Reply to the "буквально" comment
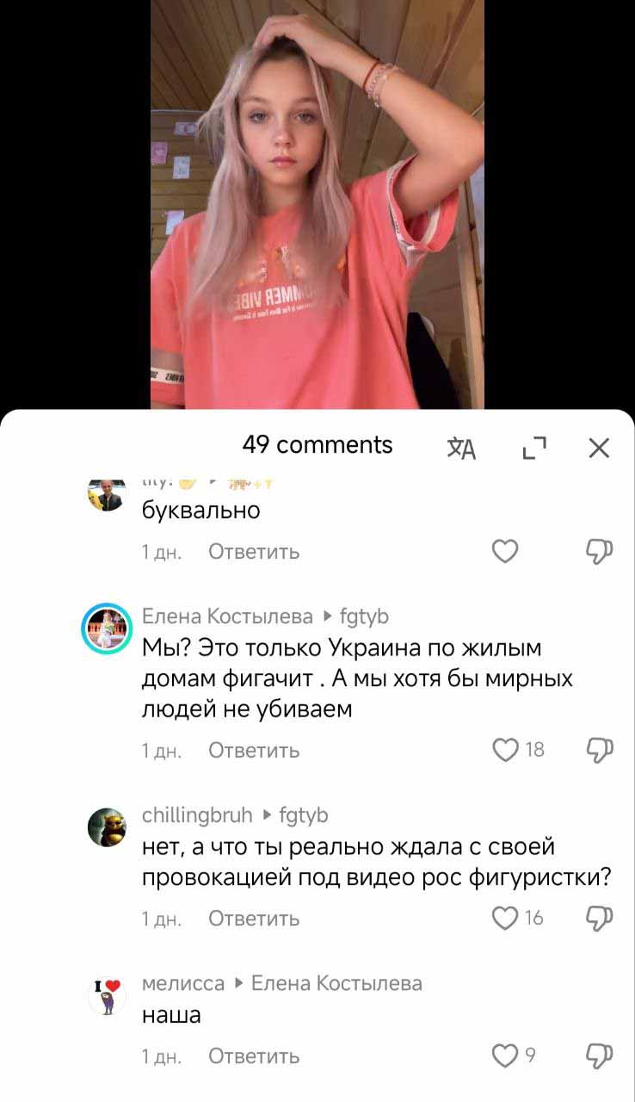Screen dimensions: 635x1102 click(x=254, y=552)
